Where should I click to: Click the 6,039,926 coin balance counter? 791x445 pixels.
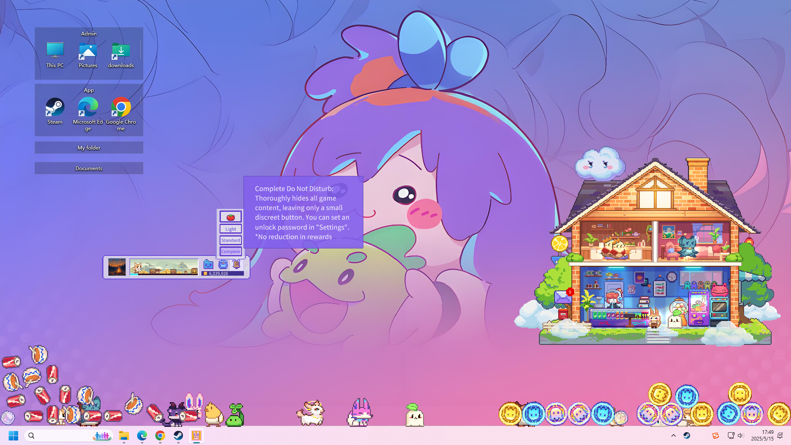pos(218,273)
